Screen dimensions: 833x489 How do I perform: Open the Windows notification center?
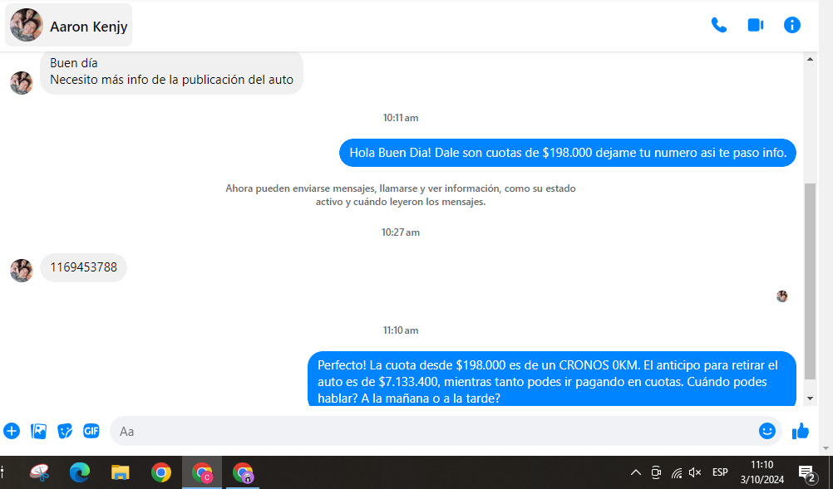point(806,472)
